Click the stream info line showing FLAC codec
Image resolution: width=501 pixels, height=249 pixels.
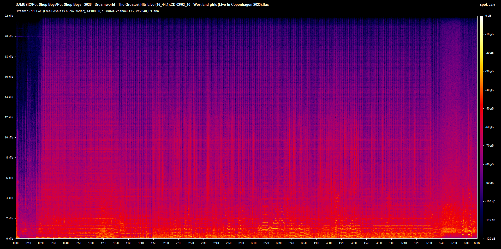point(87,11)
